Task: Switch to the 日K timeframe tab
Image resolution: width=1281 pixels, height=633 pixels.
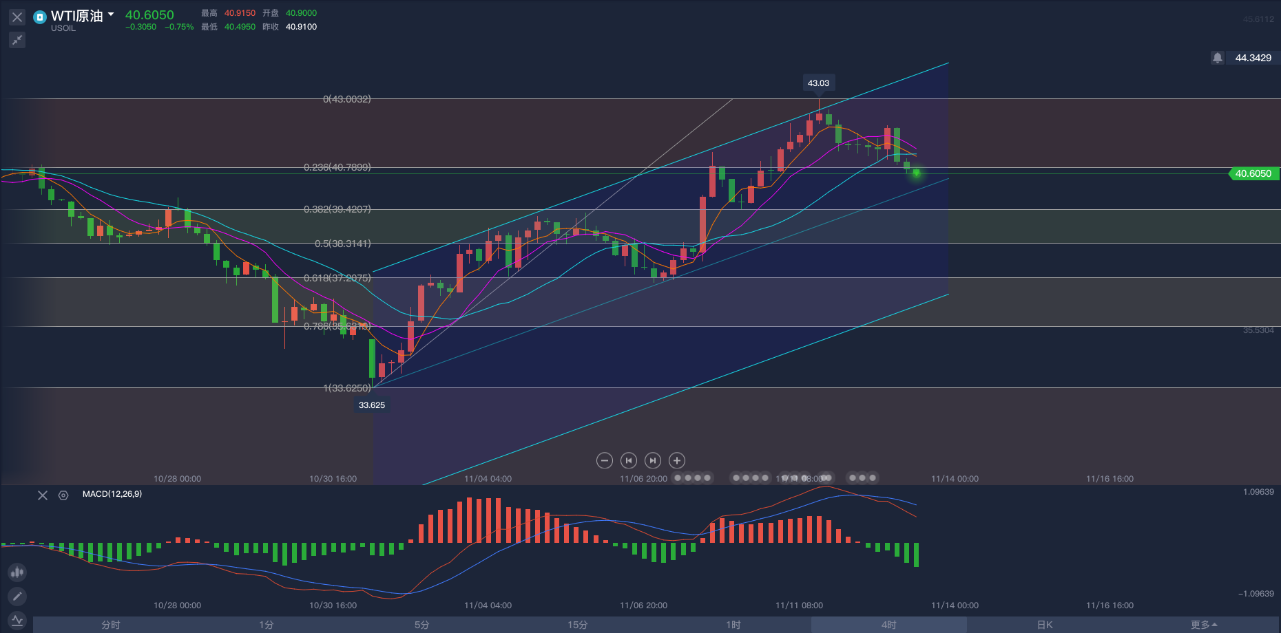Action: point(1045,625)
